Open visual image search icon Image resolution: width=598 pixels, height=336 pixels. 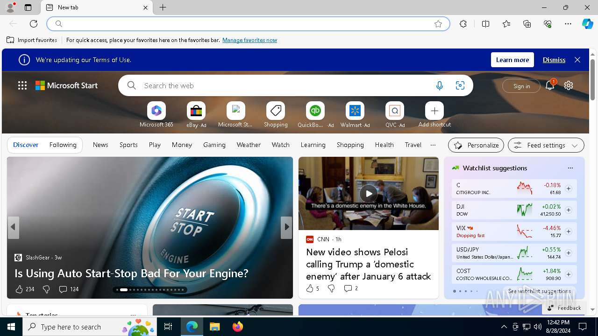click(460, 85)
